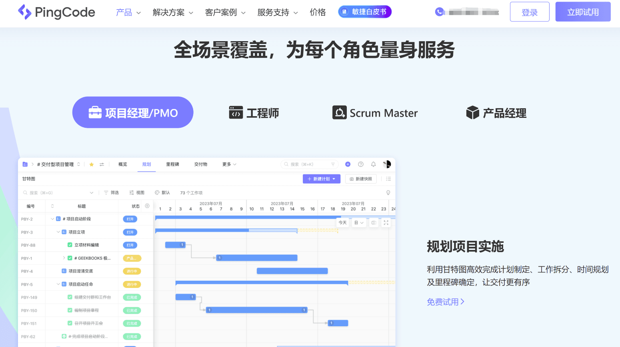Click the column settings gear beside 状态
The height and width of the screenshot is (347, 620).
147,206
